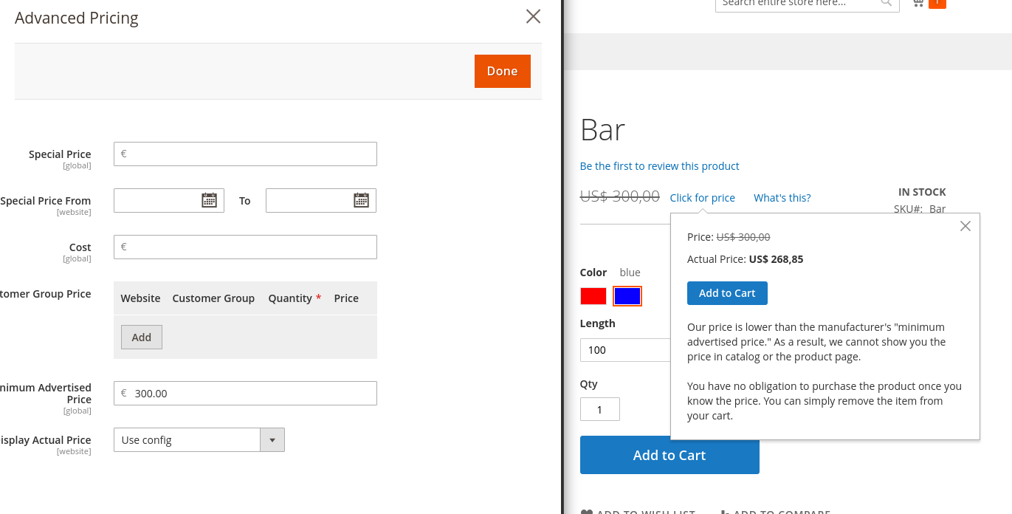This screenshot has height=514, width=1012.
Task: Click the Actual Price US$ 268,85 value
Action: (776, 259)
